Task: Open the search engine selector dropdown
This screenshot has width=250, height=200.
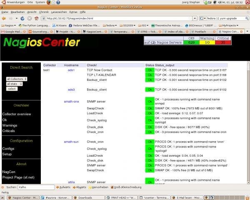Action: 203,18
